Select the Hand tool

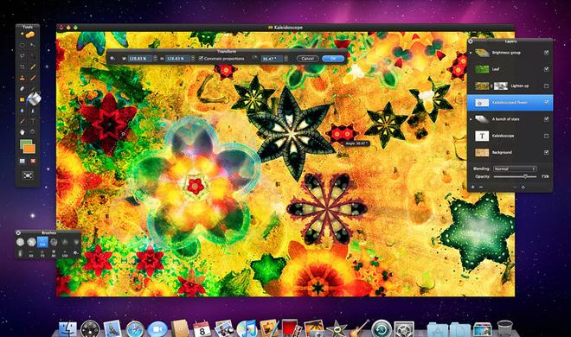click(22, 132)
